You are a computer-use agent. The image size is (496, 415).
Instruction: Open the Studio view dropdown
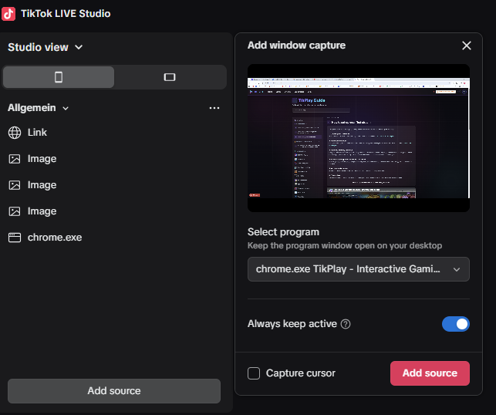pos(46,47)
